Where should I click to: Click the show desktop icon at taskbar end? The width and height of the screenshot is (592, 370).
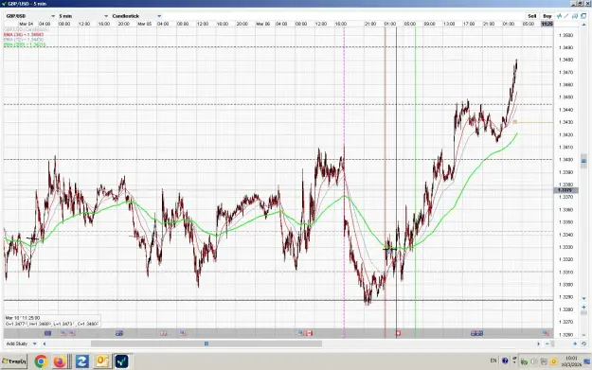coord(587,361)
